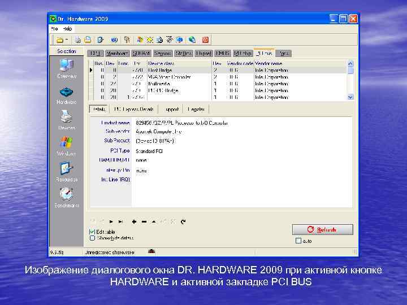The width and height of the screenshot is (407, 305).
Task: Switch to the Ports tab
Action: [x=284, y=54]
